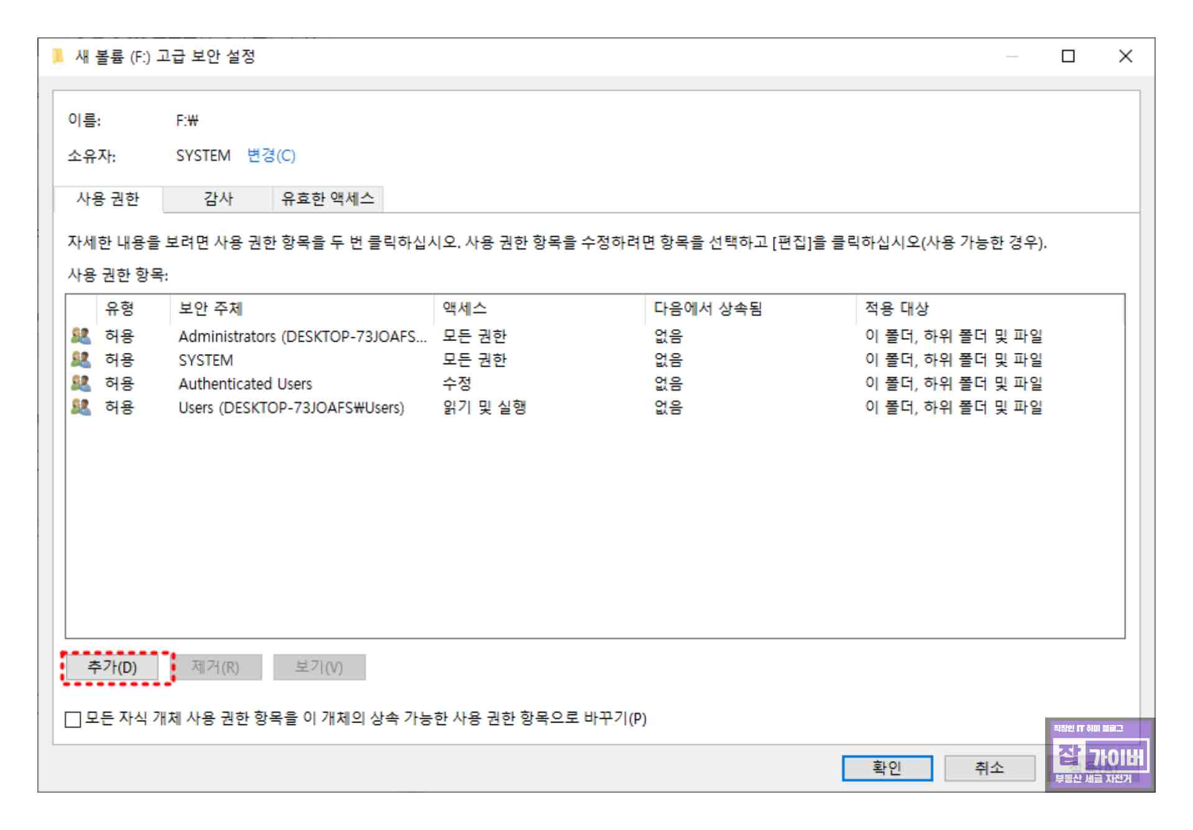The height and width of the screenshot is (830, 1193).
Task: Sort by the 보안 주체 column header
Action: [x=210, y=309]
